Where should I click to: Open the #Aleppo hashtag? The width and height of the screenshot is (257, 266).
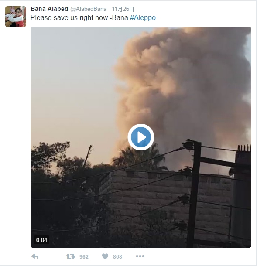click(143, 17)
